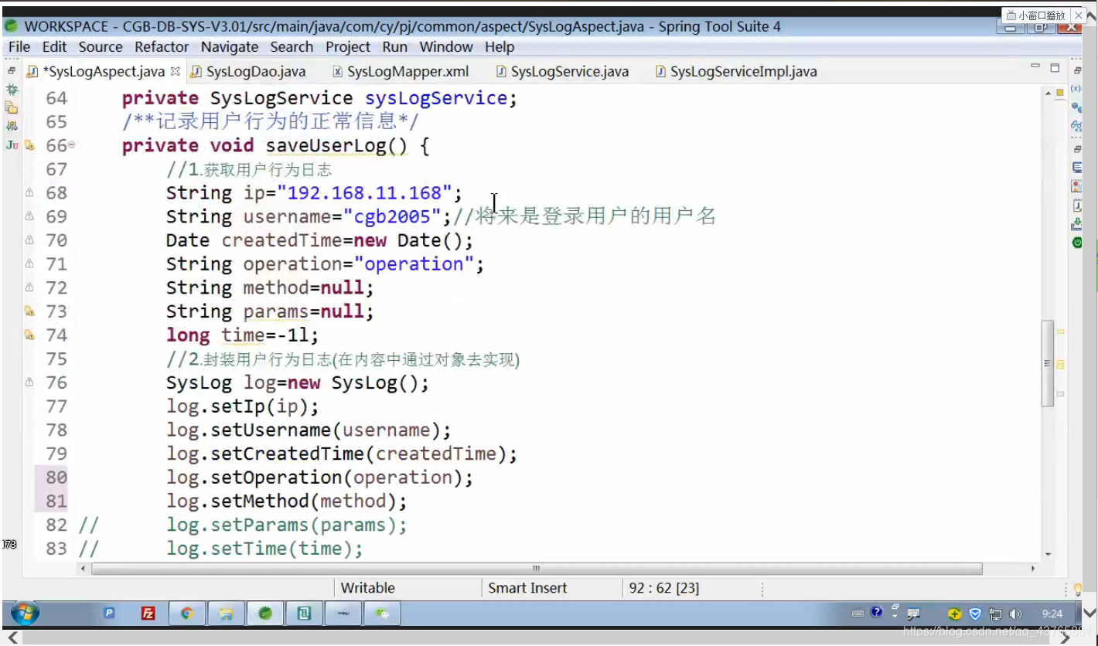This screenshot has height=646, width=1098.
Task: Click the light bulb tip icon in status bar
Action: click(x=1078, y=590)
